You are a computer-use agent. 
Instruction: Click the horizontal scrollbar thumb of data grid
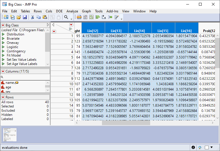[x=126, y=123]
